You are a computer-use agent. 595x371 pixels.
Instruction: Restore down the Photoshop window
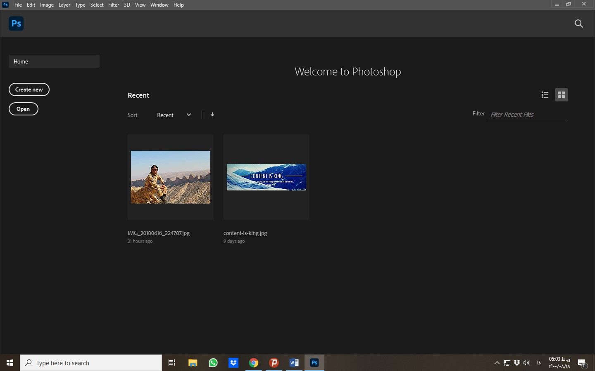point(569,5)
